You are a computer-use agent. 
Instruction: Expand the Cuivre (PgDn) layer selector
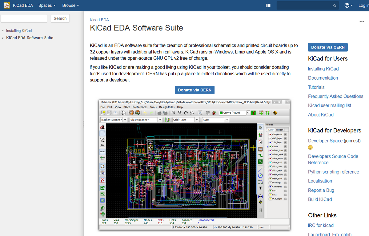point(248,113)
